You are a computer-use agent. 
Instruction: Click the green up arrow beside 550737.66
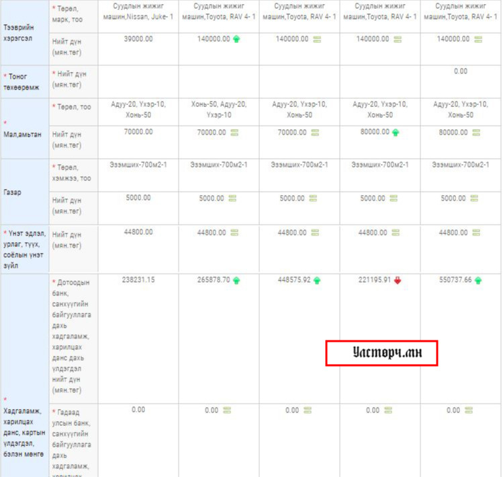[478, 280]
